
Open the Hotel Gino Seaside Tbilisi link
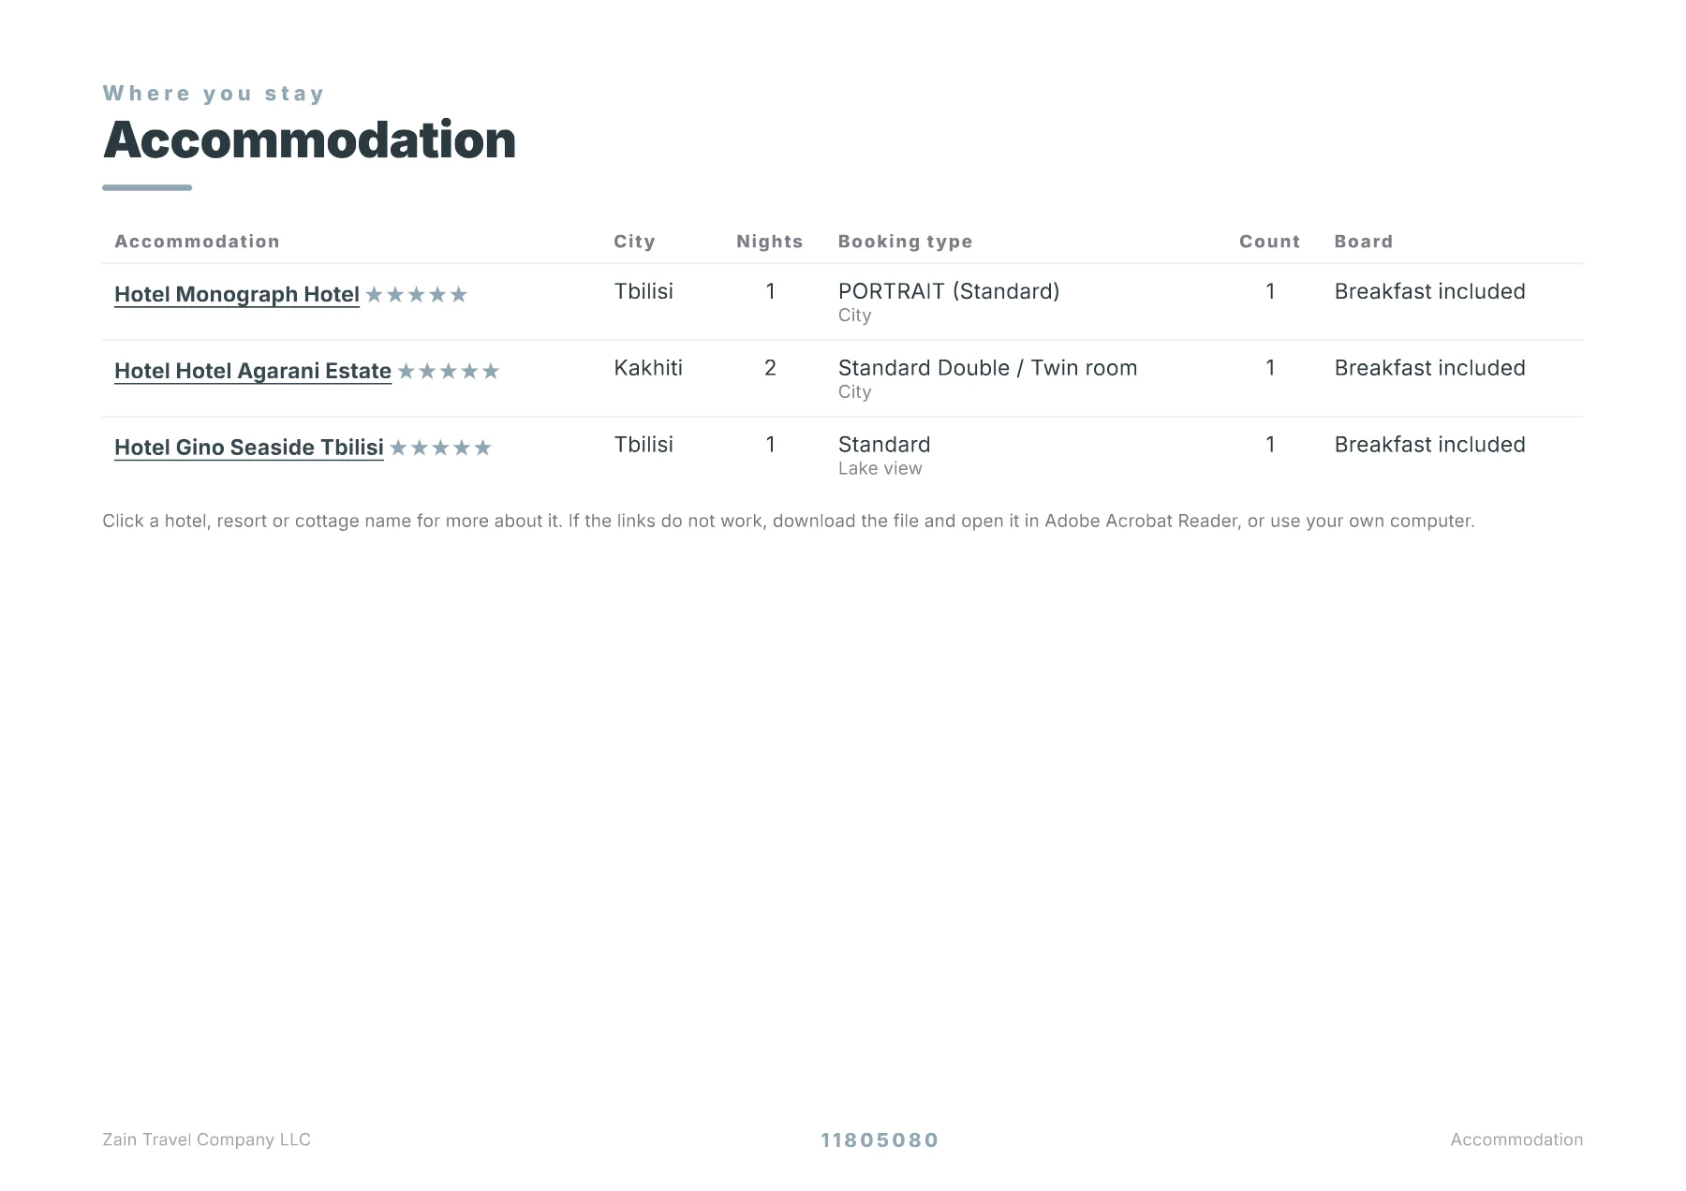249,448
